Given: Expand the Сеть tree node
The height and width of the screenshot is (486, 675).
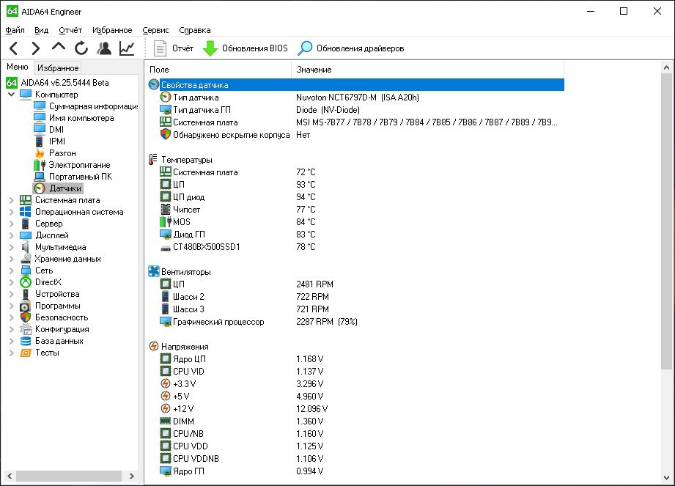Looking at the screenshot, I should (x=12, y=270).
